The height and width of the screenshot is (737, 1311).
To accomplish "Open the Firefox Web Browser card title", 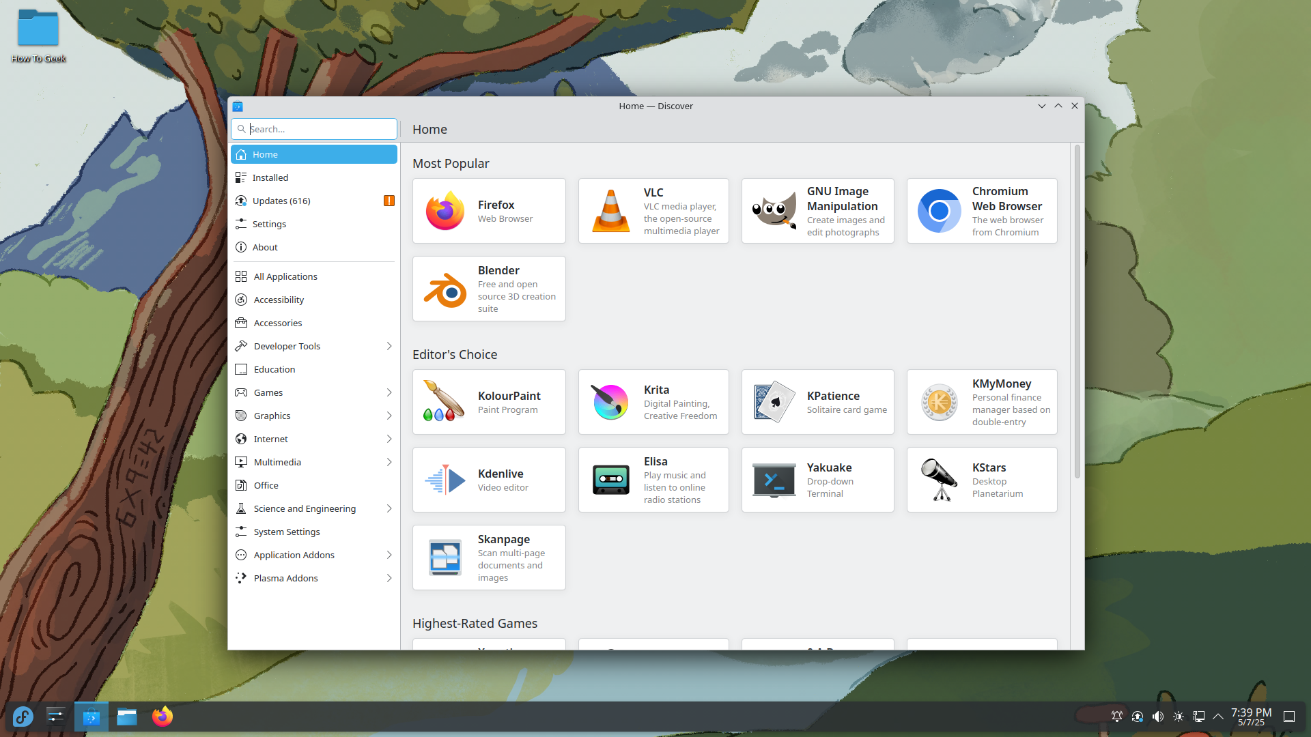I will point(496,205).
